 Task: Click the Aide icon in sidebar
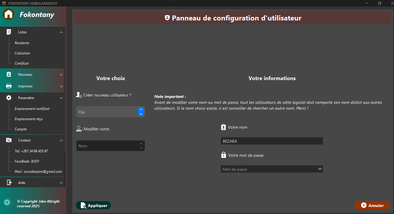9,183
